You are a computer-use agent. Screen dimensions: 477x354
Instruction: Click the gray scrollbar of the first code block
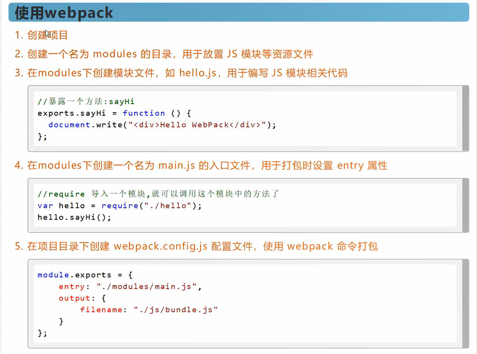pyautogui.click(x=465, y=118)
